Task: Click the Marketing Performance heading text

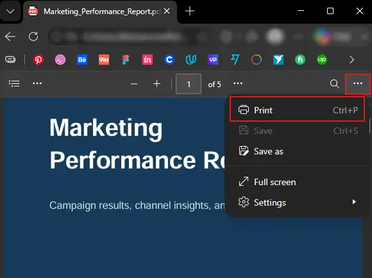Action: (138, 144)
